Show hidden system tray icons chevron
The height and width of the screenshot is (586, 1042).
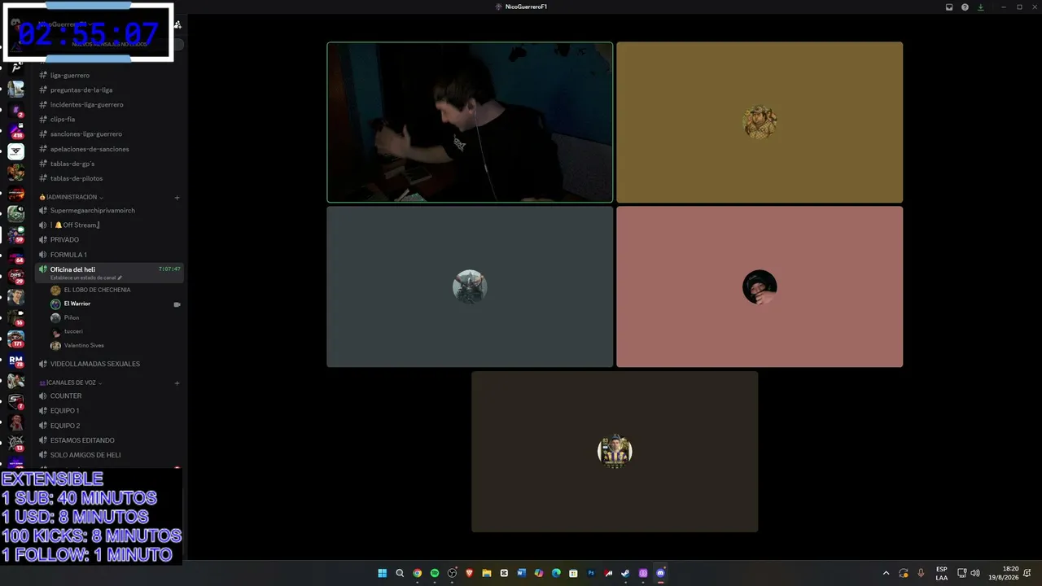886,573
